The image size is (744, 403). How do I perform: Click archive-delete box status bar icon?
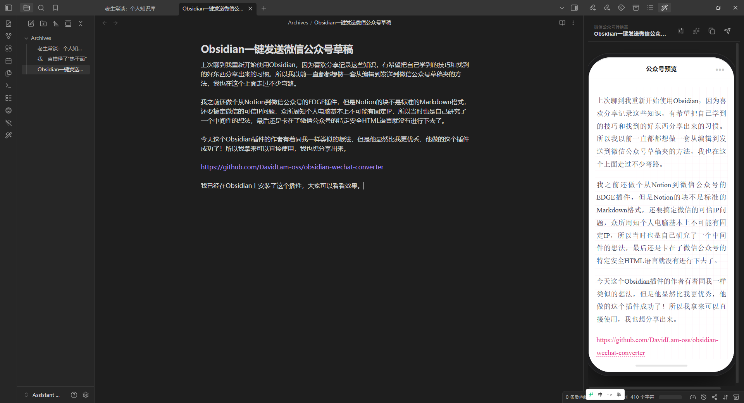pos(736,397)
